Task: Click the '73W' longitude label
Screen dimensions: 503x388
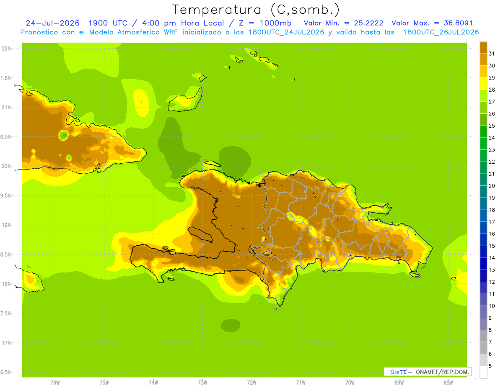Action: pos(202,383)
